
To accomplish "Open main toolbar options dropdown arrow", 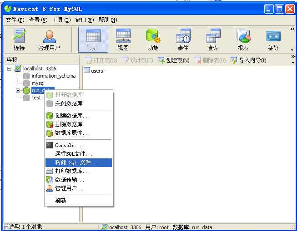I will click(x=292, y=50).
